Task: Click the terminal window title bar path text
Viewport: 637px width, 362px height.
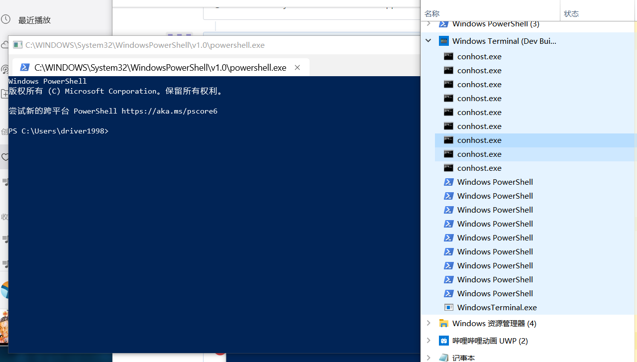Action: [x=145, y=45]
